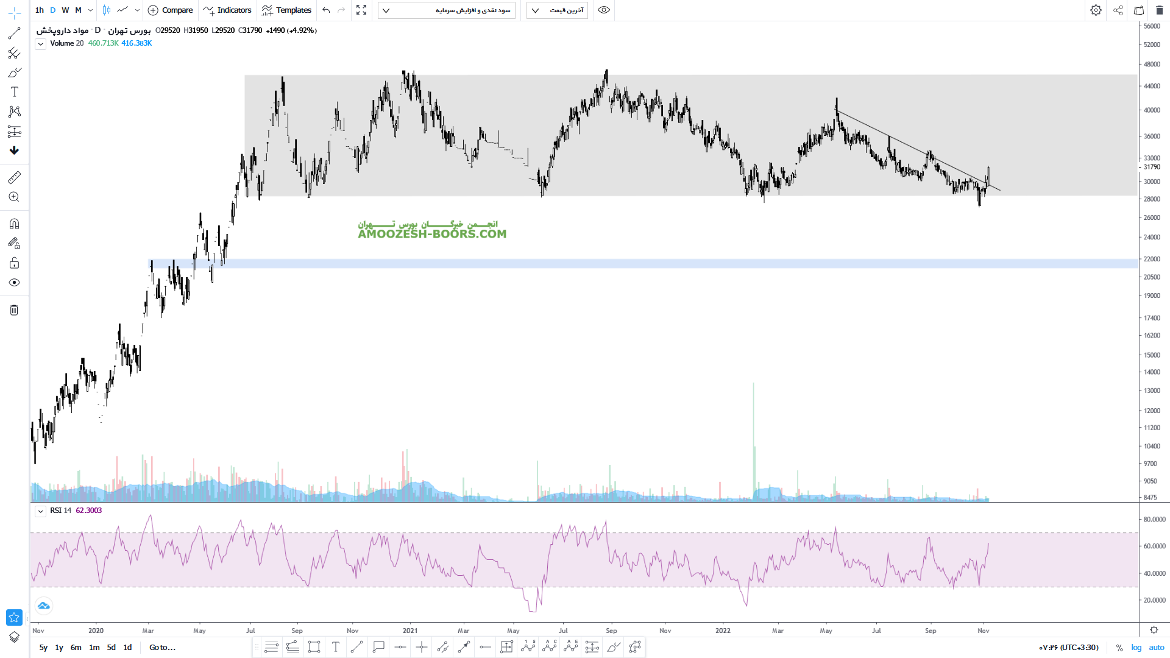
Task: Select the trend line drawing tool
Action: (14, 34)
